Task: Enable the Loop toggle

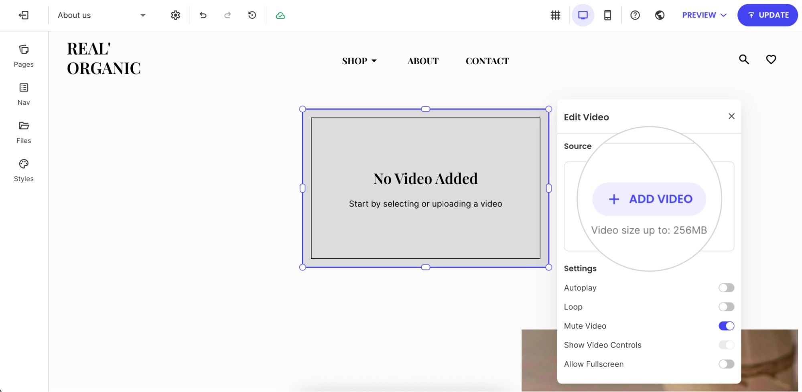Action: 726,307
